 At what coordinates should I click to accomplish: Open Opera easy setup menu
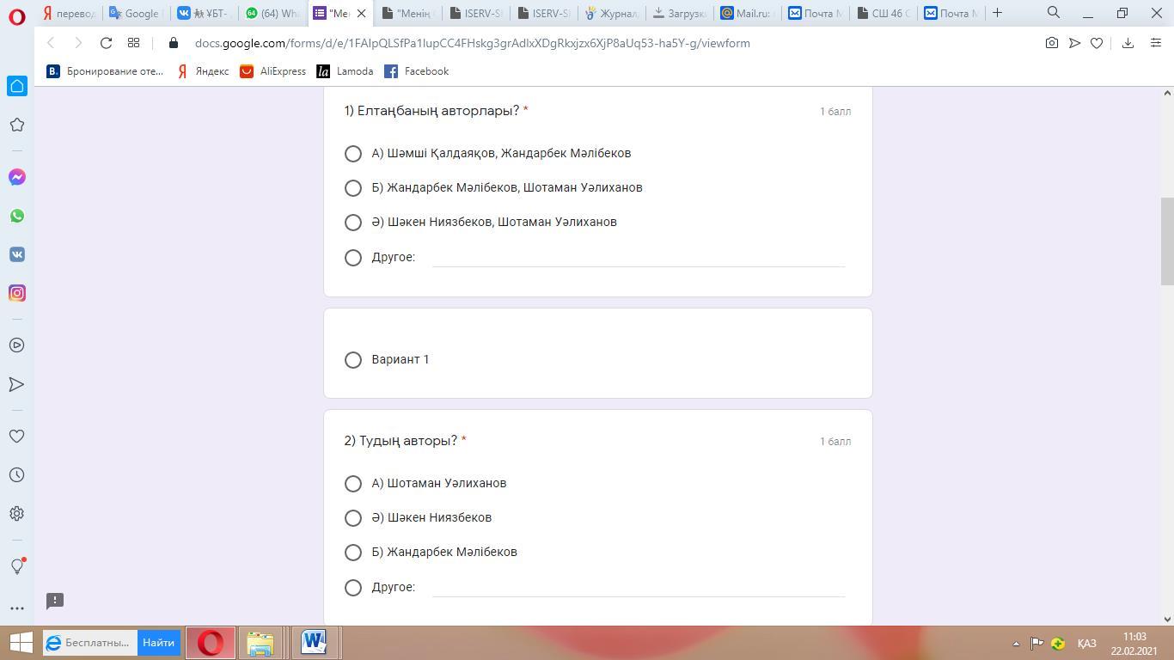1155,43
